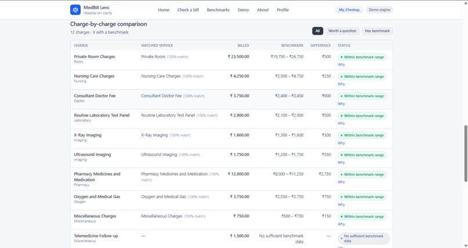Image resolution: width=468 pixels, height=248 pixels.
Task: Select Routine Laboratory Test Panel charge name
Action: point(102,115)
